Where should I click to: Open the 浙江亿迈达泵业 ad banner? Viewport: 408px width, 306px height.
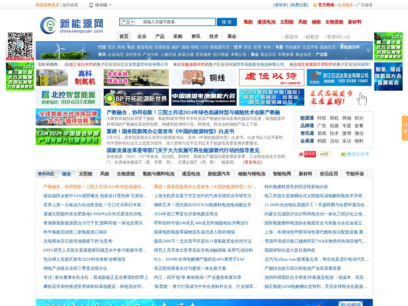(339, 78)
